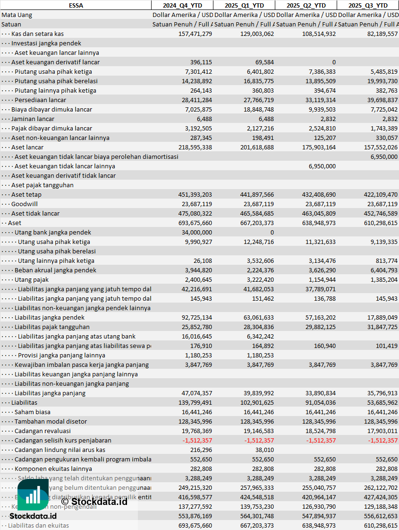
Task: Select the ESSA header cell
Action: tap(76, 5)
